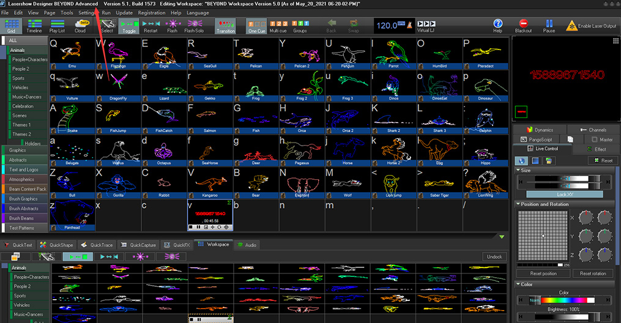Click the Reset button in Live Control

pyautogui.click(x=603, y=160)
